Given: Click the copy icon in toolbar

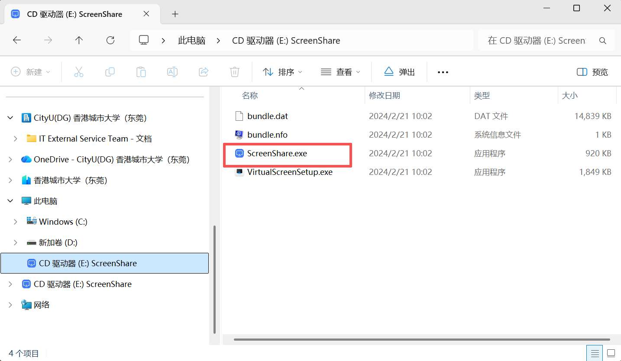Looking at the screenshot, I should (110, 72).
